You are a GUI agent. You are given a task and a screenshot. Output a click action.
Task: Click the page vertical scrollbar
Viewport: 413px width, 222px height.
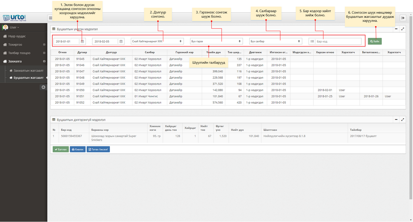point(411,108)
